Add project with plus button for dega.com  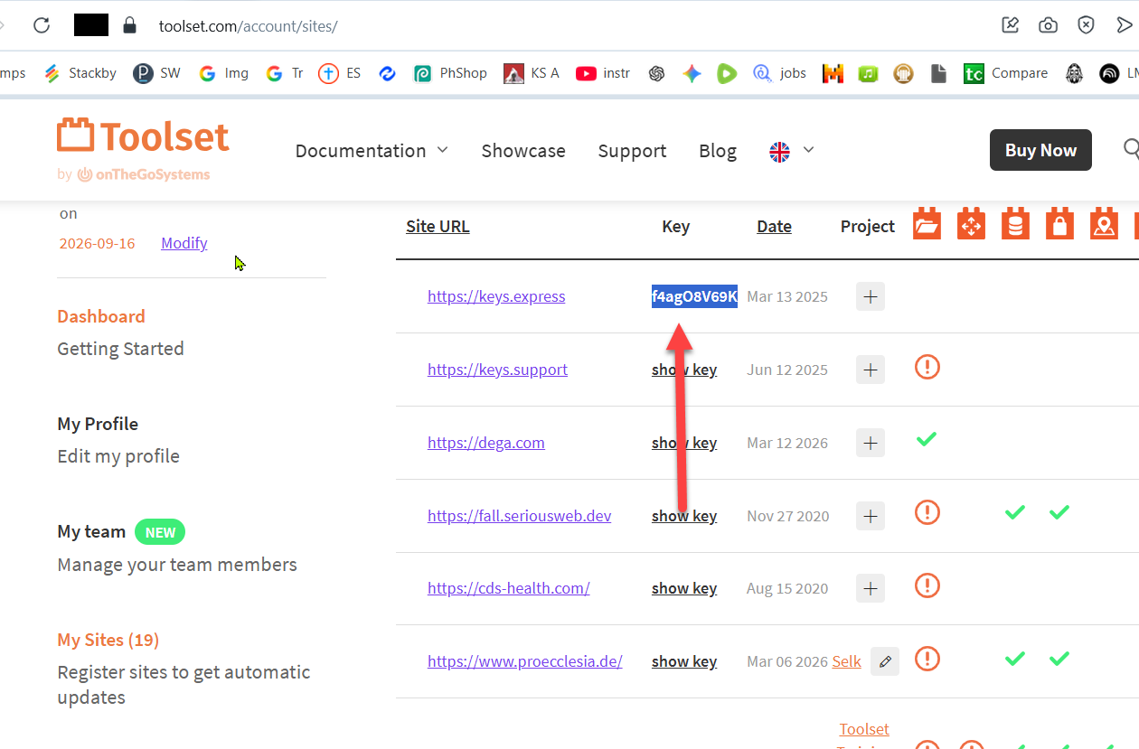[x=870, y=443]
